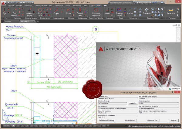Select the Граничная штриховка hatch tool
The width and height of the screenshot is (182, 129).
pyautogui.click(x=96, y=12)
